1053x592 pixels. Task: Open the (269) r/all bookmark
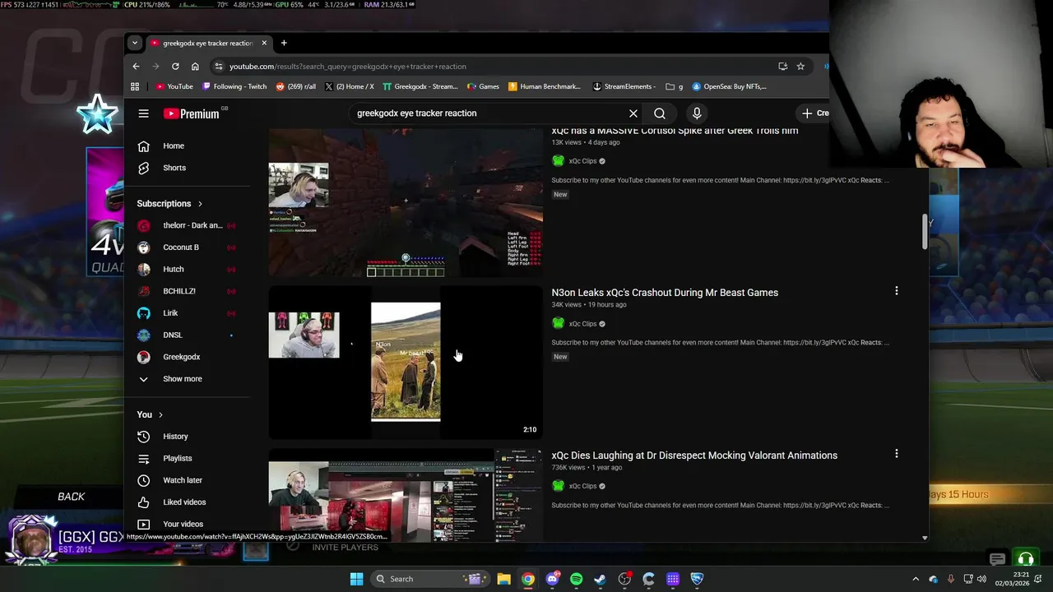coord(296,86)
